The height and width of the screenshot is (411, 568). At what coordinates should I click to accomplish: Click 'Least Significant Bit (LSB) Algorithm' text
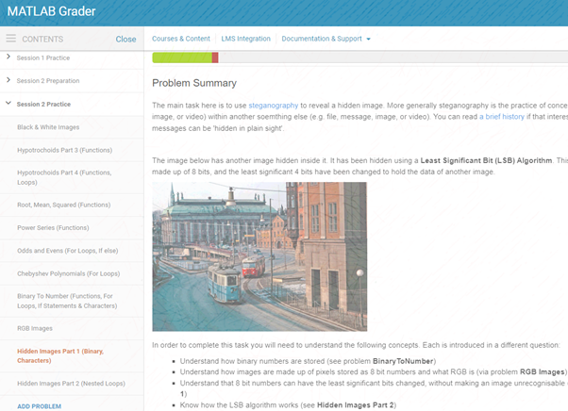486,160
